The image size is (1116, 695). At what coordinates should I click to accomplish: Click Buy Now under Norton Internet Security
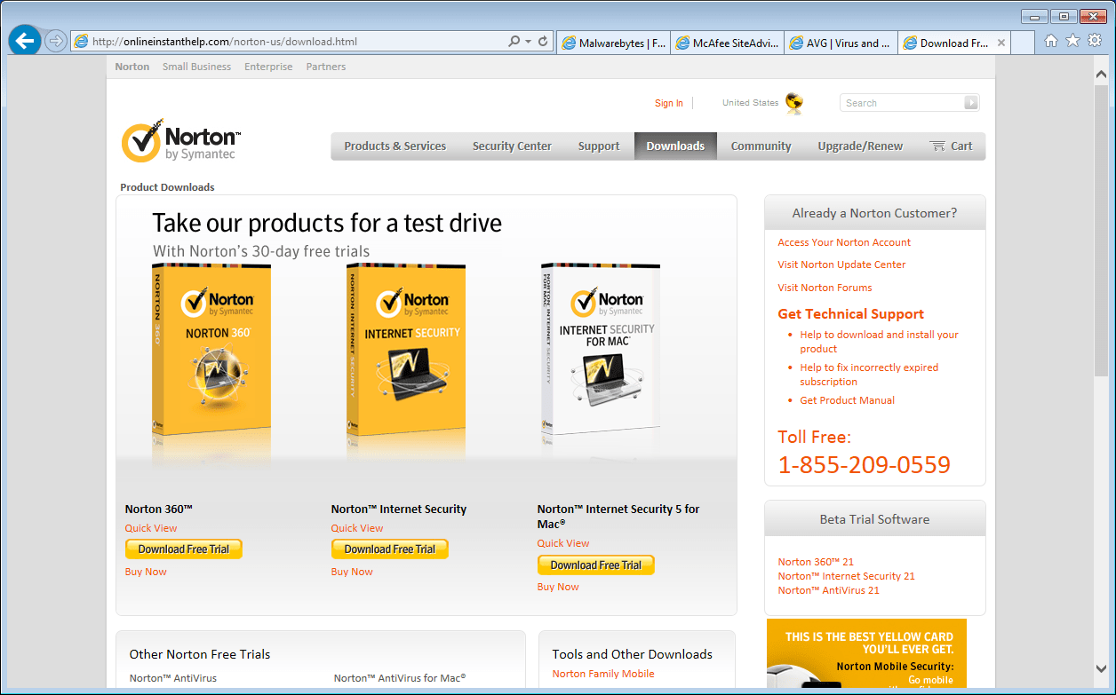(352, 572)
